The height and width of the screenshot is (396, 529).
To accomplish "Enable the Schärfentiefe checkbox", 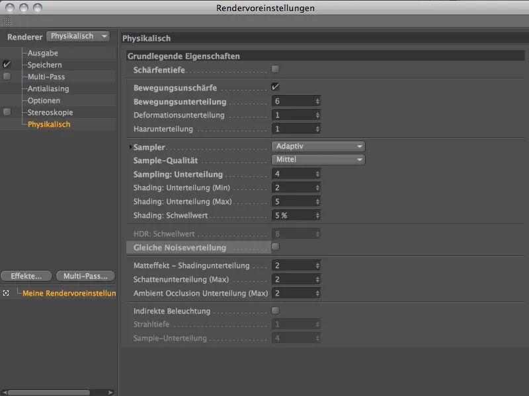I will pos(275,68).
